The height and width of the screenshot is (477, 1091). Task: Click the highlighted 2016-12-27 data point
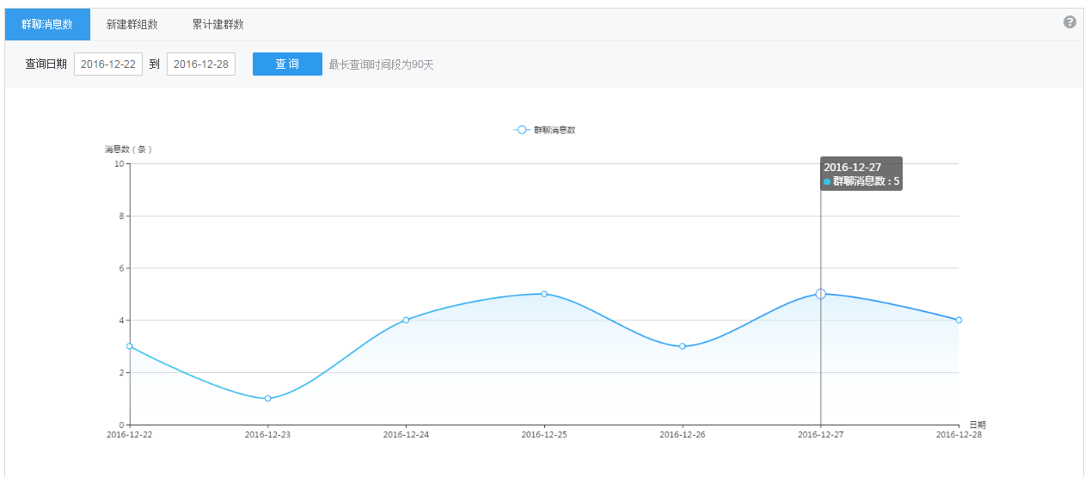point(820,294)
